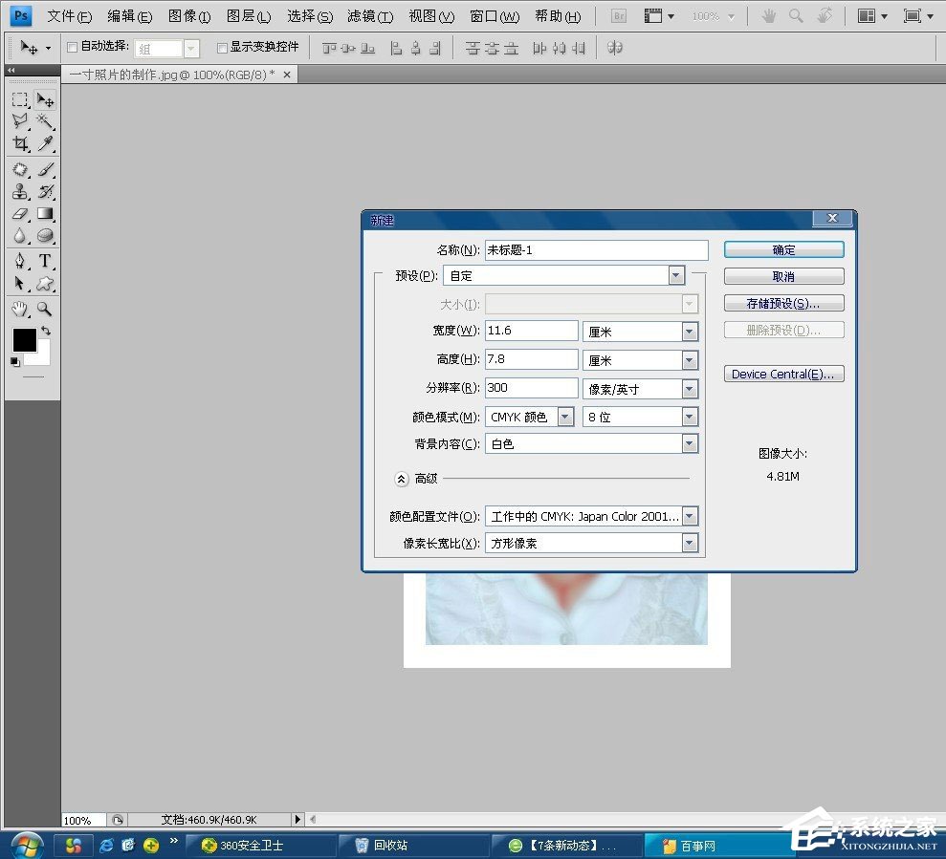Collapse the 高级 advanced section
The height and width of the screenshot is (859, 946).
click(402, 479)
